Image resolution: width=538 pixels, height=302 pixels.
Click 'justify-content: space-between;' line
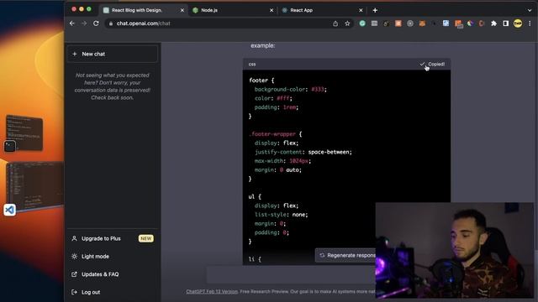tap(303, 152)
